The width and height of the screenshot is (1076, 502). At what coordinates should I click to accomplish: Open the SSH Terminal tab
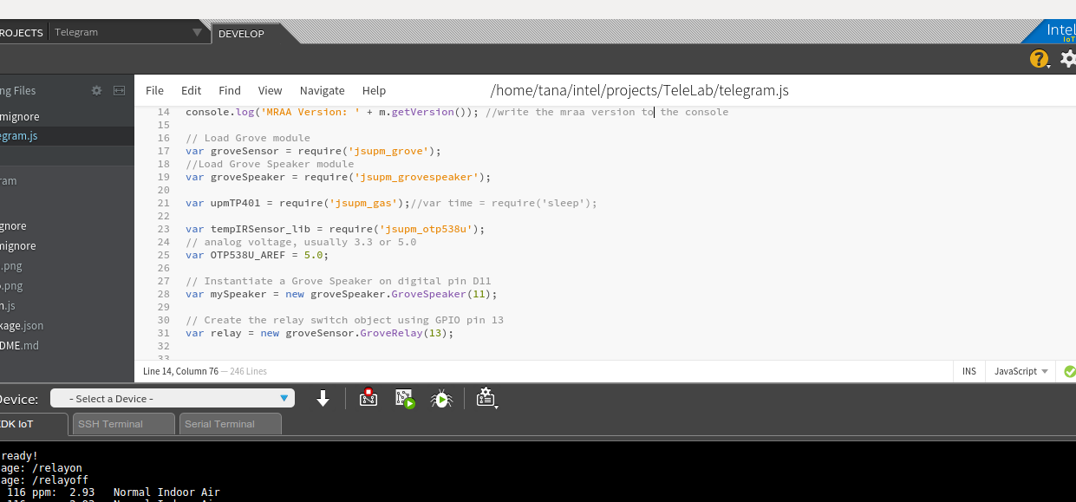[123, 424]
